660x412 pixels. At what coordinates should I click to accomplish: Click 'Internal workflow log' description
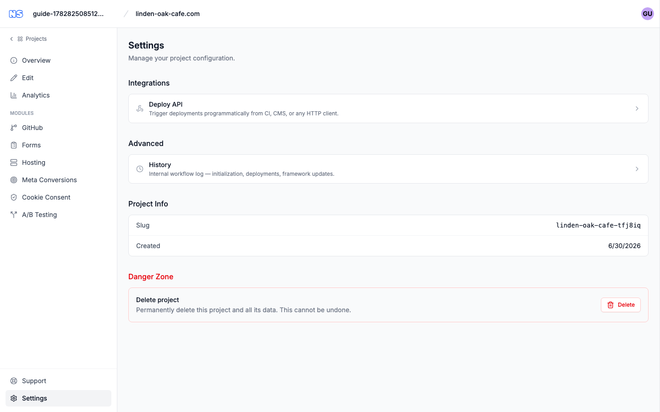[x=242, y=174]
